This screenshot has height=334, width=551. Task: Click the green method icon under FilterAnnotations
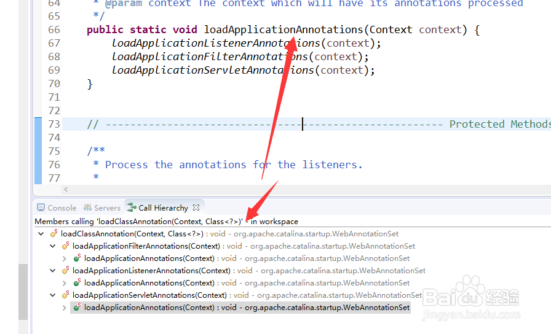(77, 258)
